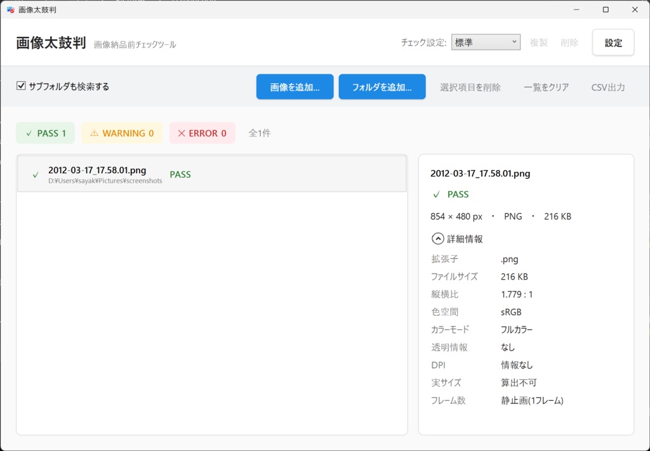Viewport: 650px width, 451px height.
Task: Filter by the ERROR 0 chip
Action: [202, 133]
